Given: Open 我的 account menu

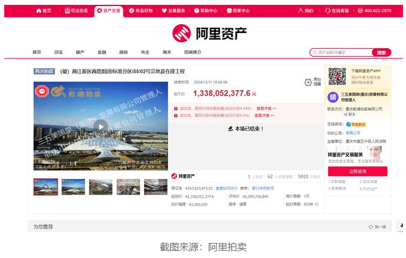Looking at the screenshot, I should click(306, 11).
